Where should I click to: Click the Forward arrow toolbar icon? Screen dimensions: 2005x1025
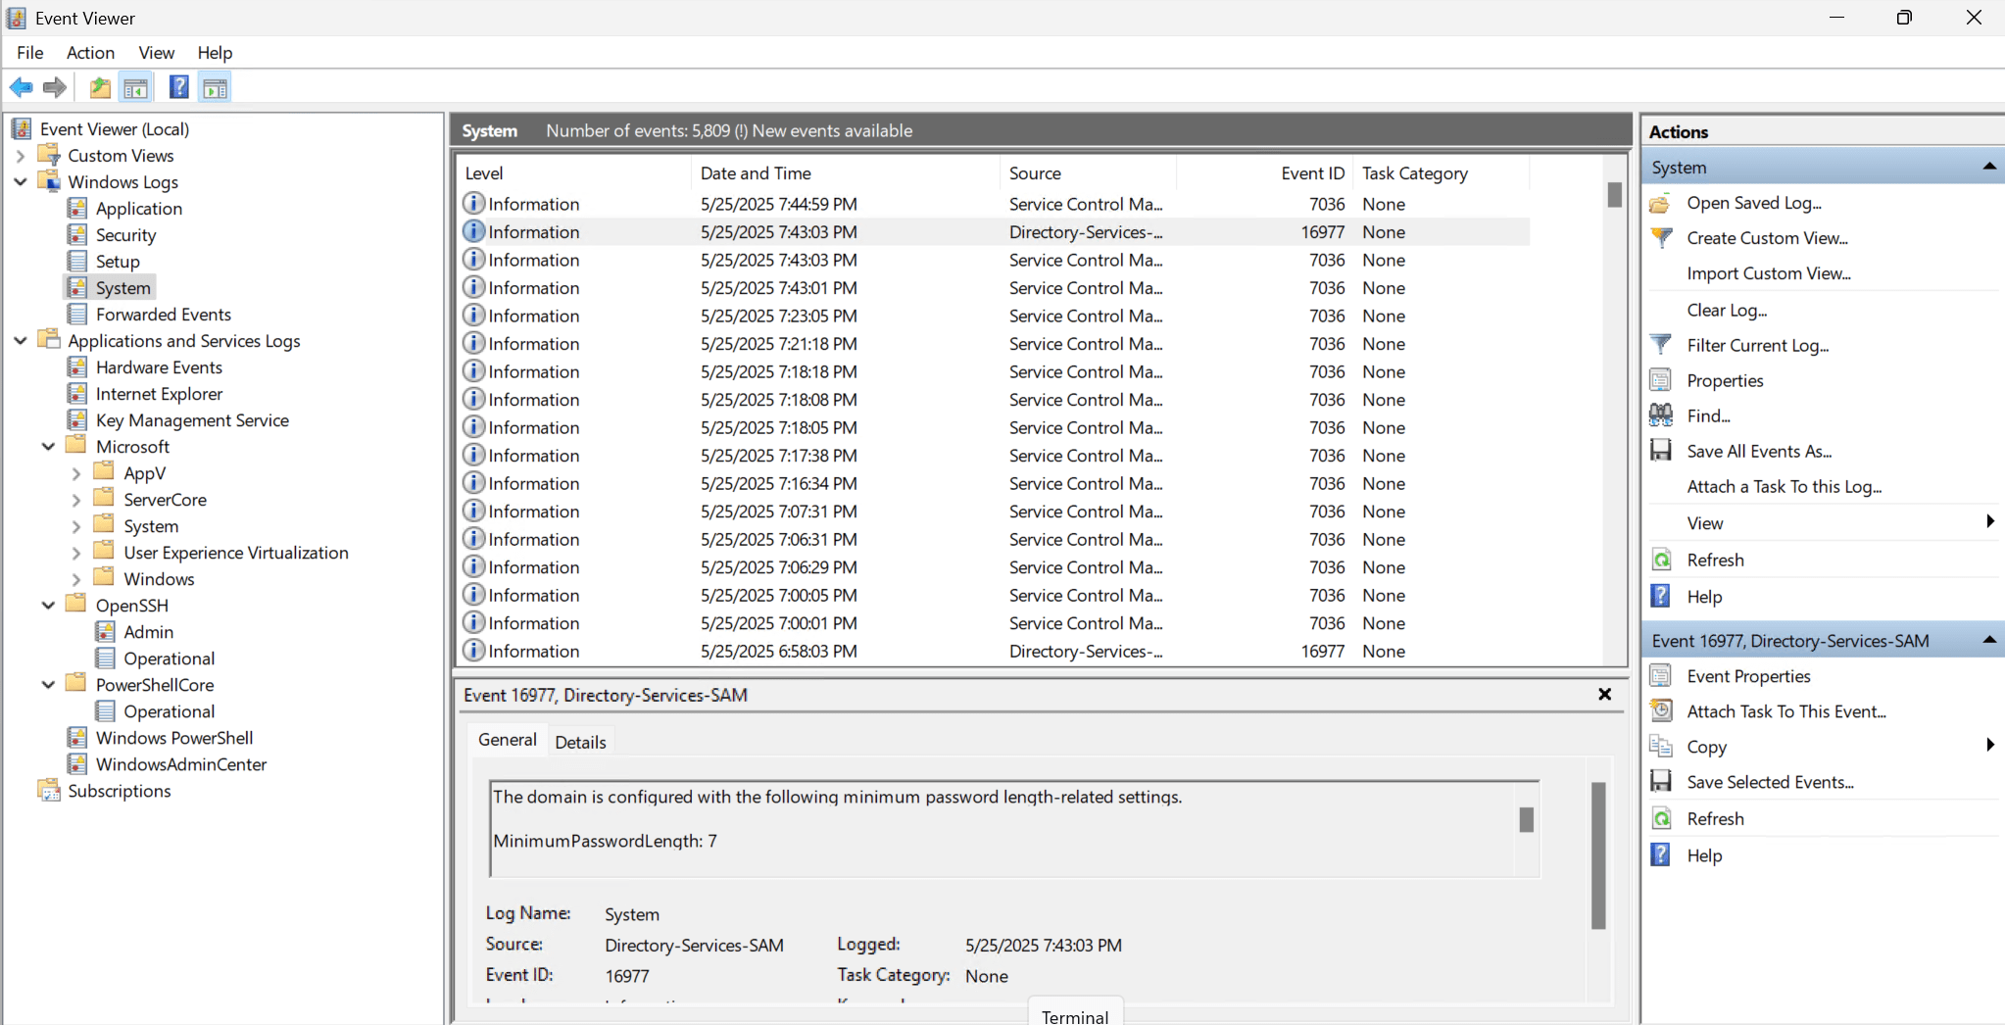click(55, 88)
